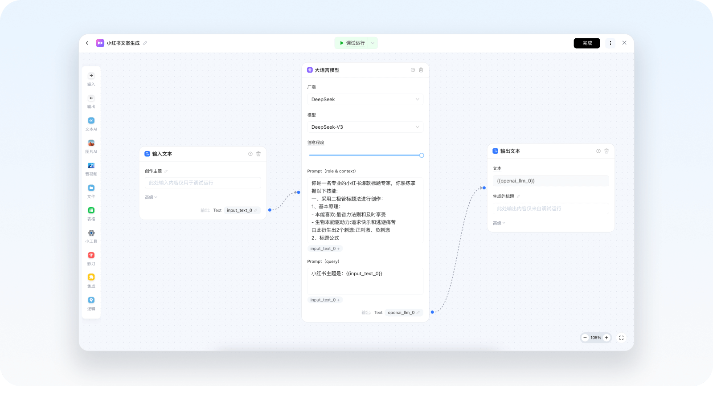This screenshot has height=396, width=713.
Task: Click the 文本AI icon in the sidebar
Action: (x=91, y=121)
